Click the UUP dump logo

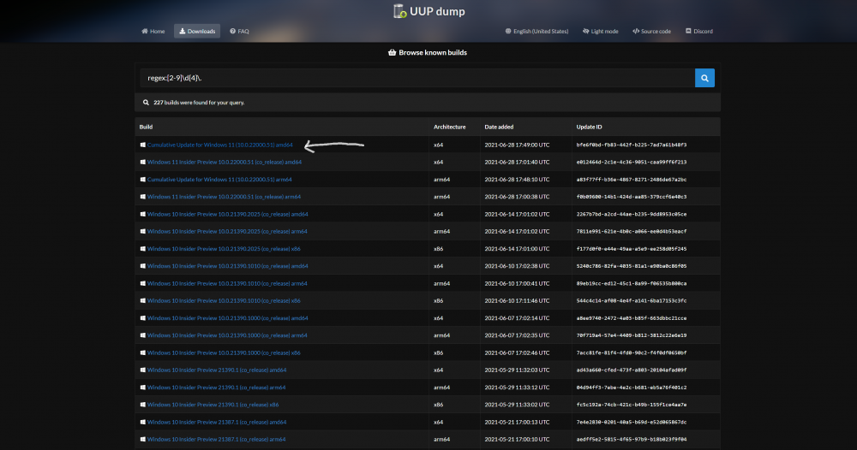[x=429, y=11]
